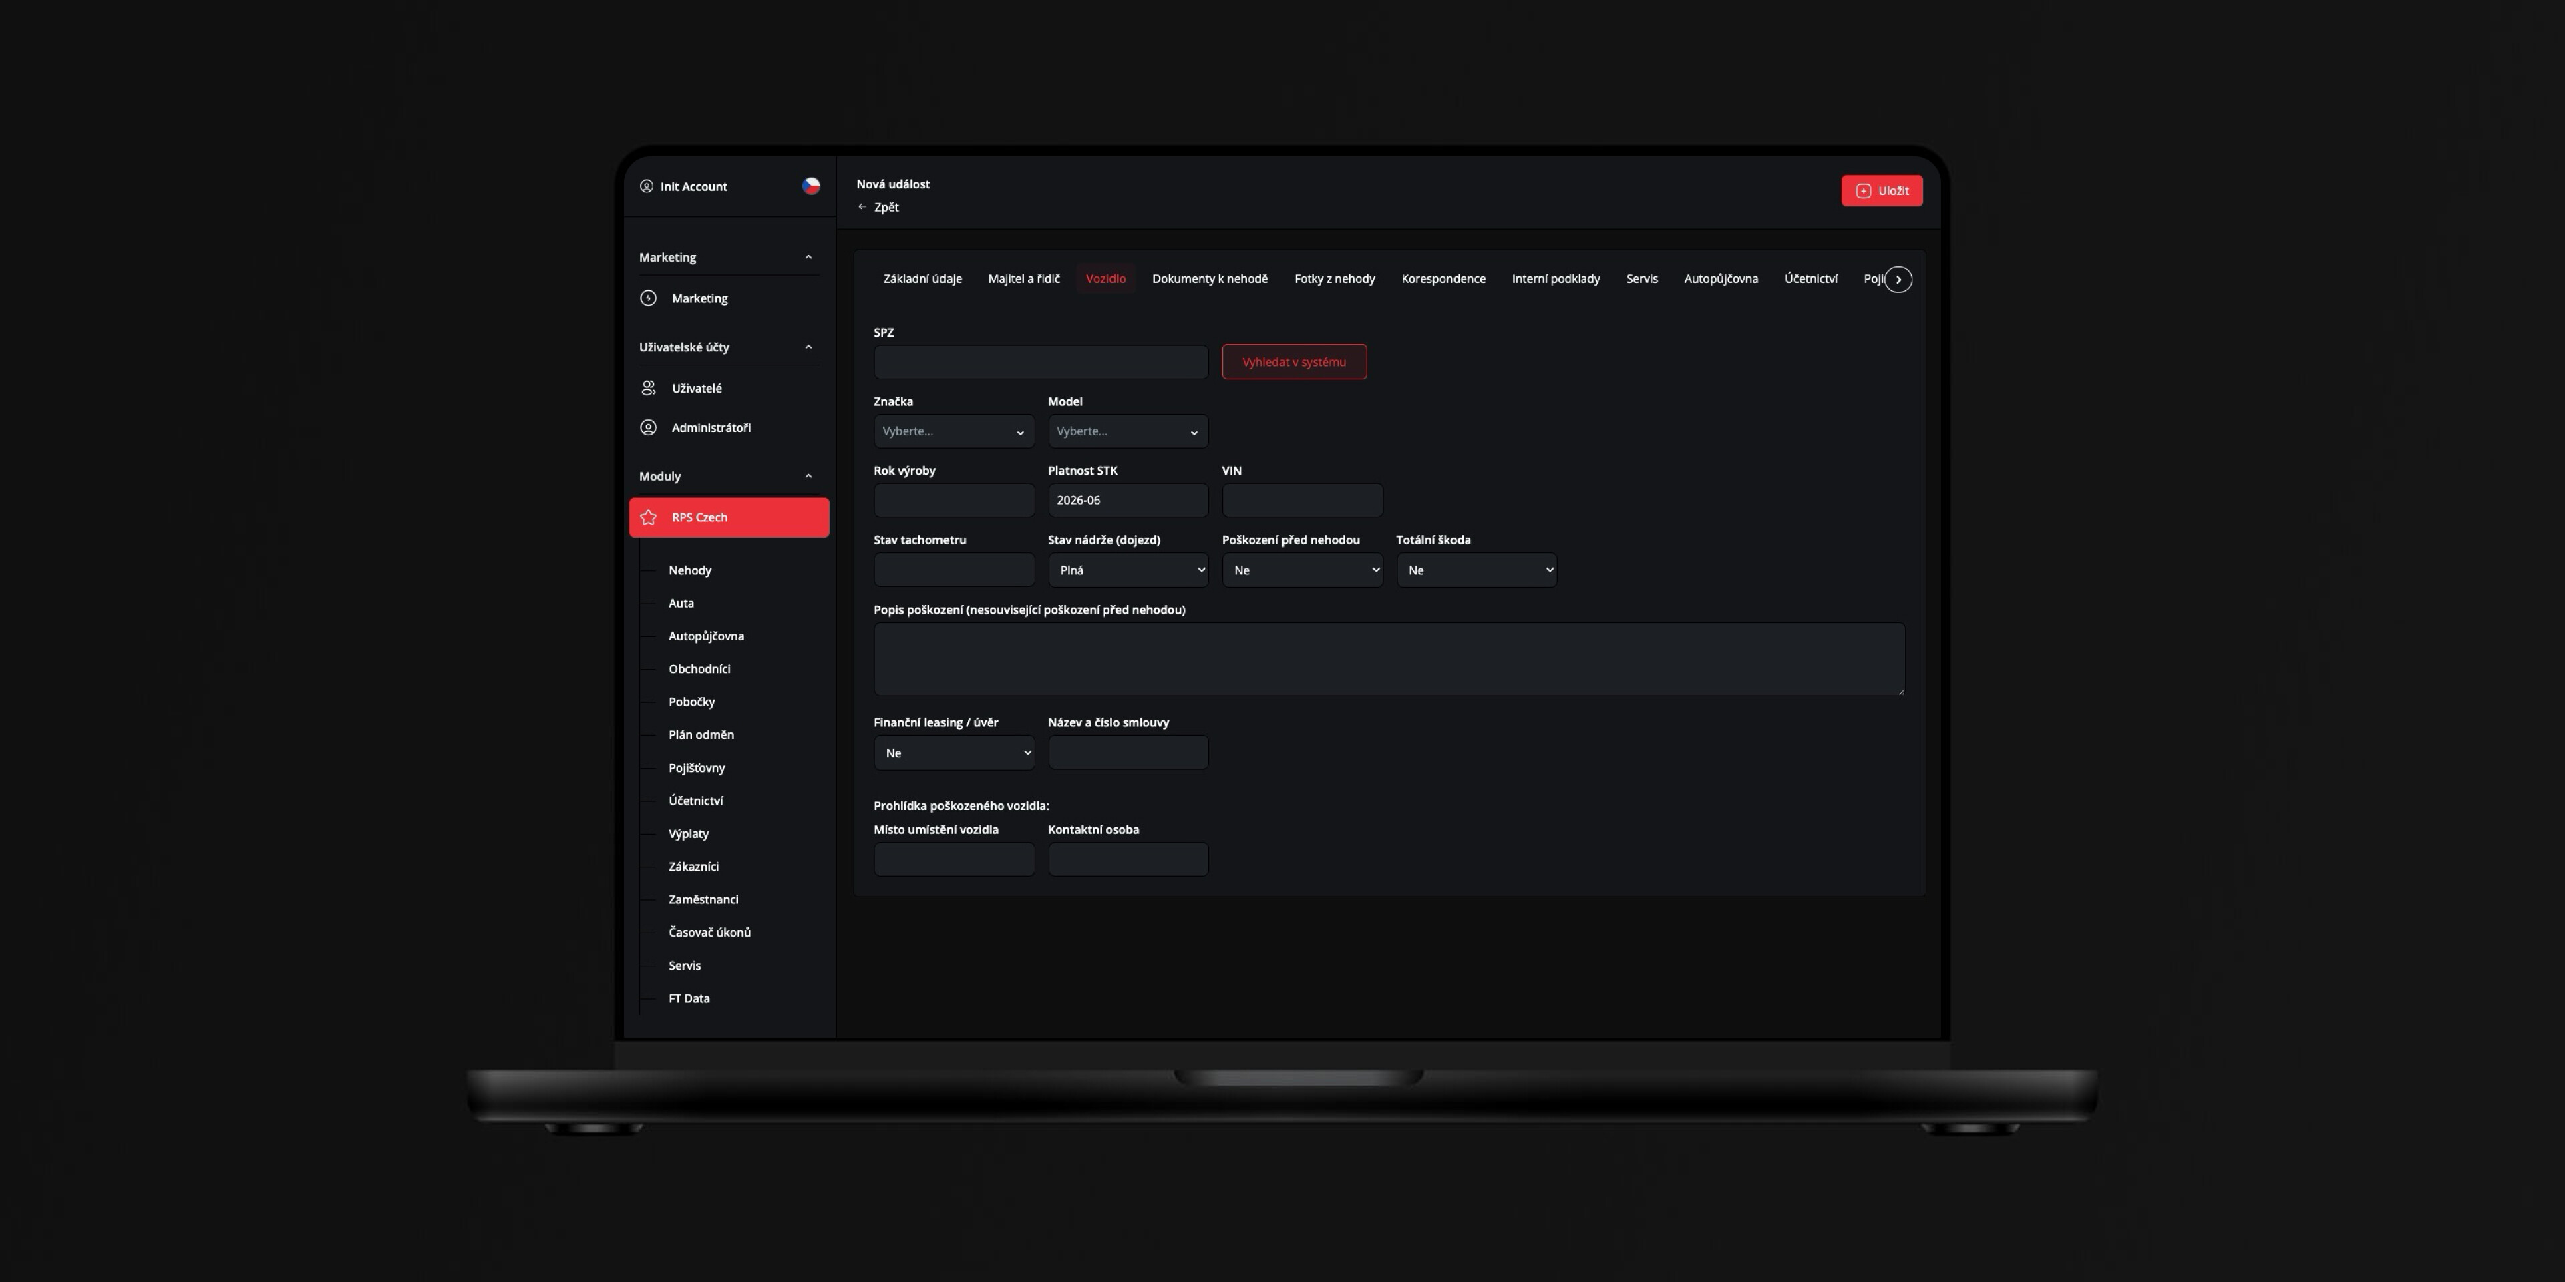Screen dimensions: 2565x1282
Task: Collapse the Uživatelské účty section
Action: (808, 347)
